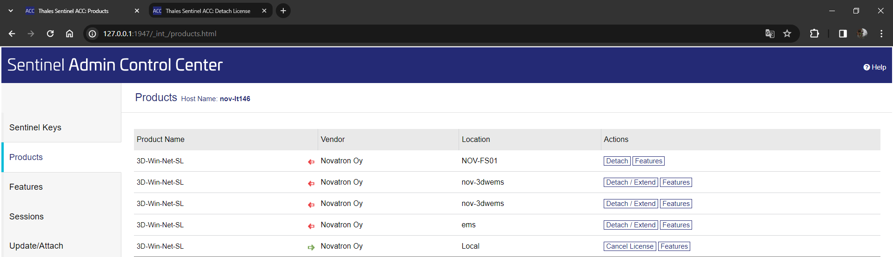Open the Sentinel Keys sidebar page

click(35, 128)
